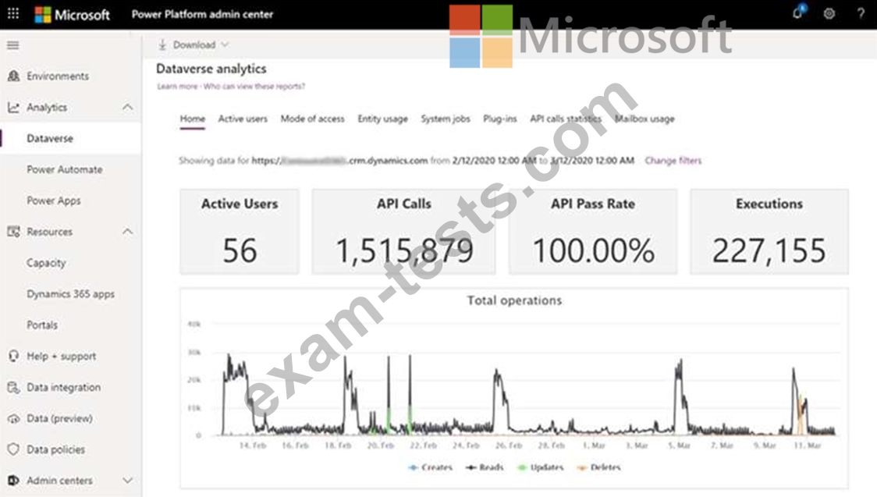Toggle the Deletes series in legend

598,467
